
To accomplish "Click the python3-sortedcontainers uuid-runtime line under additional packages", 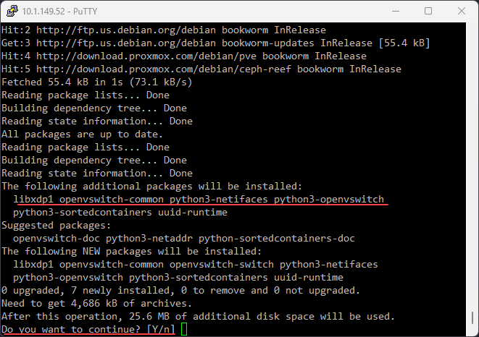I will click(120, 213).
